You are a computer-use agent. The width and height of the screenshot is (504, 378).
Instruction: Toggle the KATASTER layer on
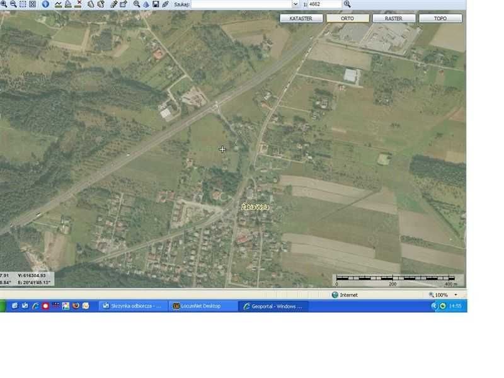301,18
